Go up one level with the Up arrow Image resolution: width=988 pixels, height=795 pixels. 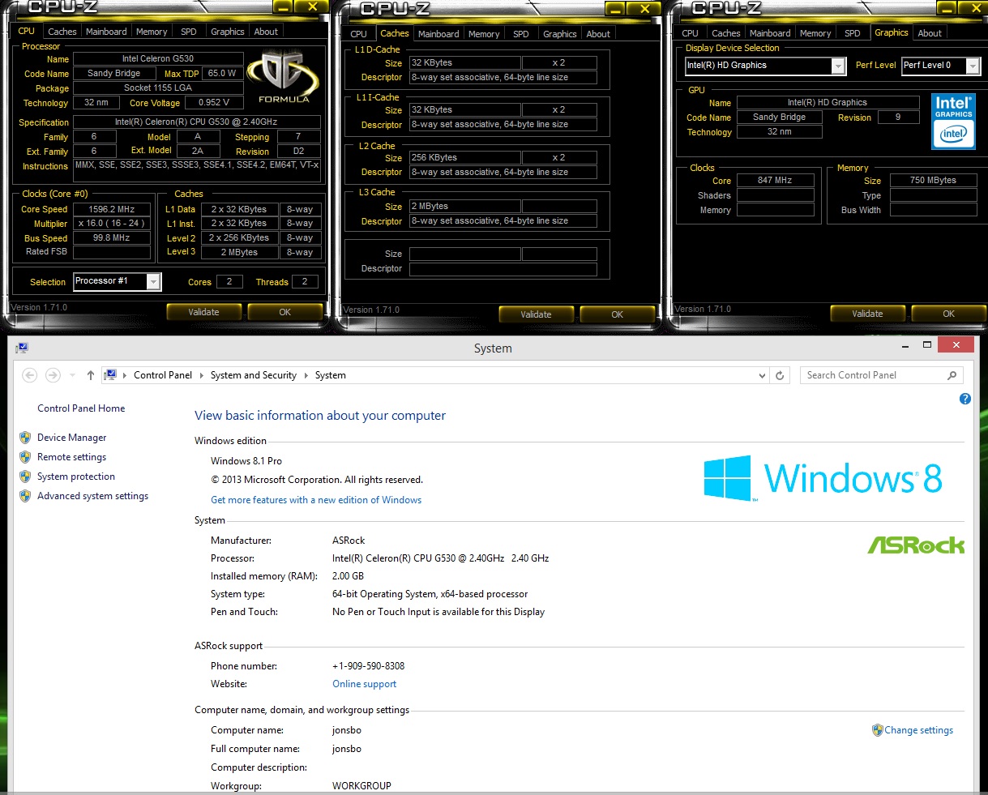(x=90, y=375)
